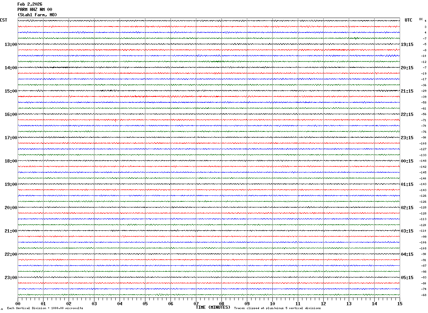This screenshot has width=428, height=313.
Task: Click the DC offset value -113
Action: click(x=423, y=219)
